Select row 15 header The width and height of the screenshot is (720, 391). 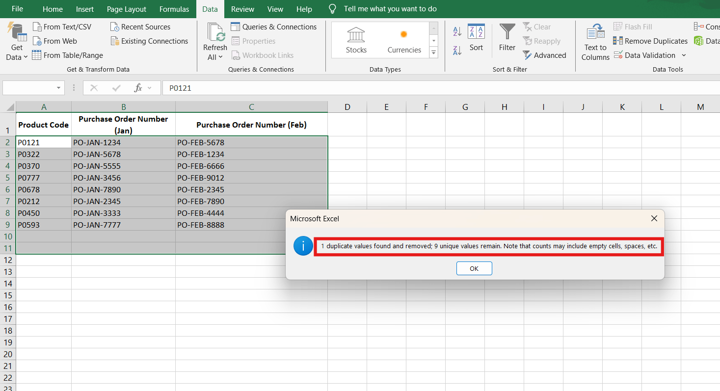7,295
